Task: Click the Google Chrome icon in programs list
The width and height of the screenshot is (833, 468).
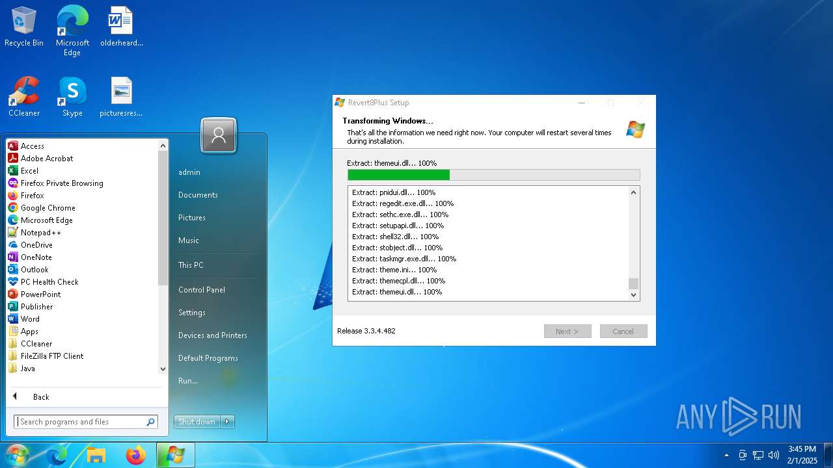Action: tap(13, 208)
